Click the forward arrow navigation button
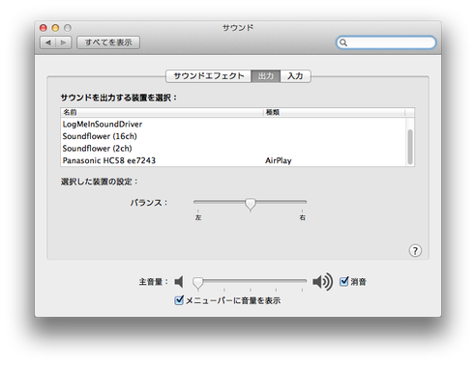 pyautogui.click(x=64, y=42)
